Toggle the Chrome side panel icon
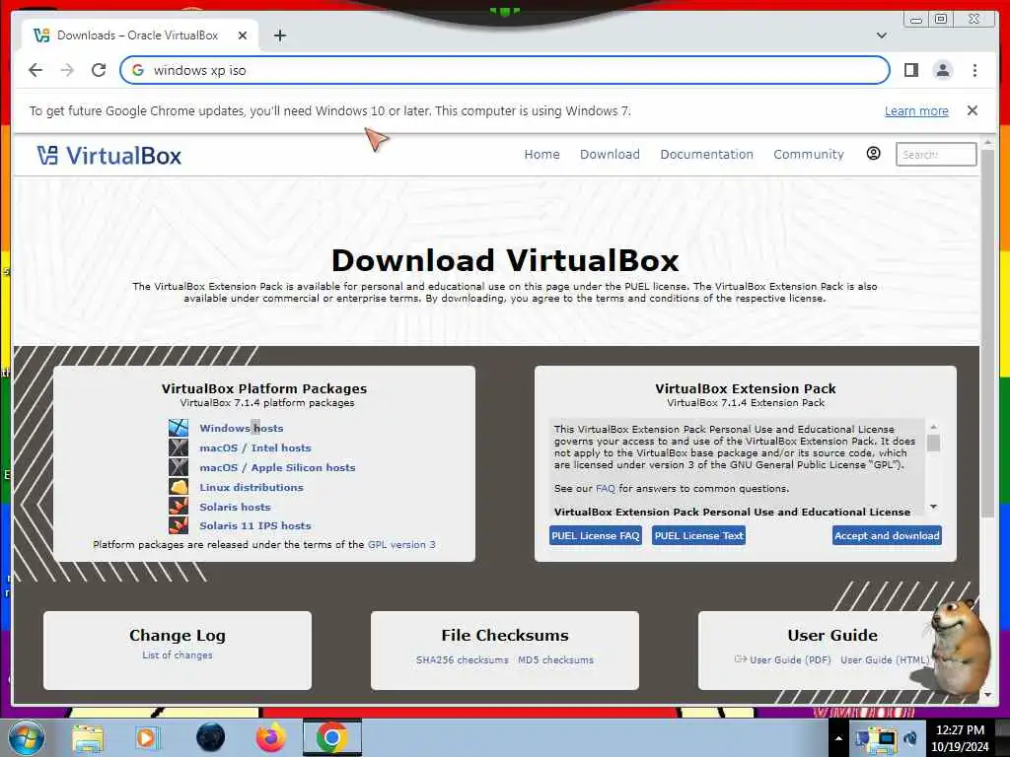1010x757 pixels. click(910, 70)
